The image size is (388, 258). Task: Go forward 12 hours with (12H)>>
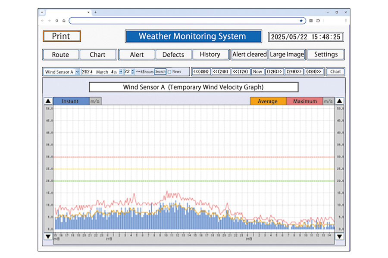tap(274, 72)
